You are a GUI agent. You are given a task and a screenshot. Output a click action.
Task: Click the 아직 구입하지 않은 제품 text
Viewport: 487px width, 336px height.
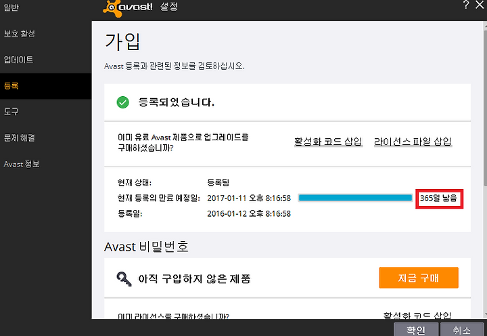(194, 278)
